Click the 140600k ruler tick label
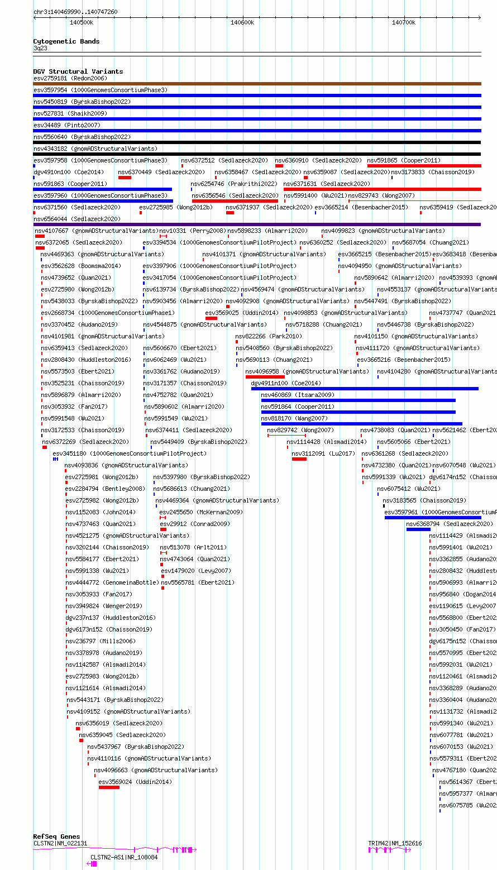 (x=242, y=22)
